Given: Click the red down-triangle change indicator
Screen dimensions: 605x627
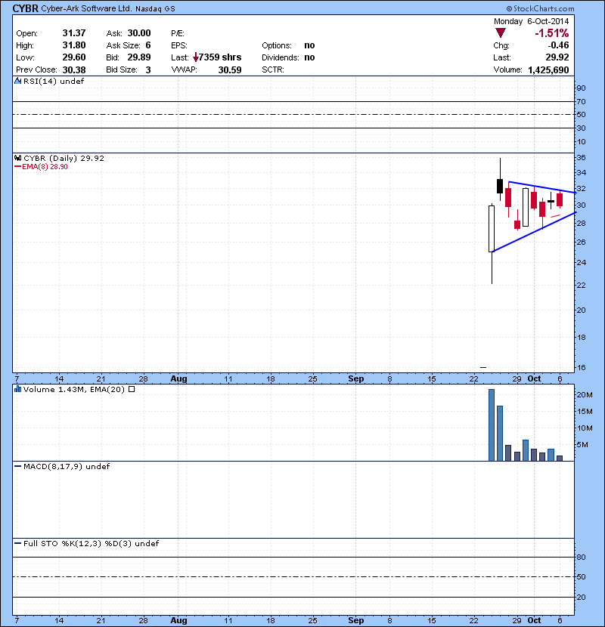Looking at the screenshot, I should [501, 32].
